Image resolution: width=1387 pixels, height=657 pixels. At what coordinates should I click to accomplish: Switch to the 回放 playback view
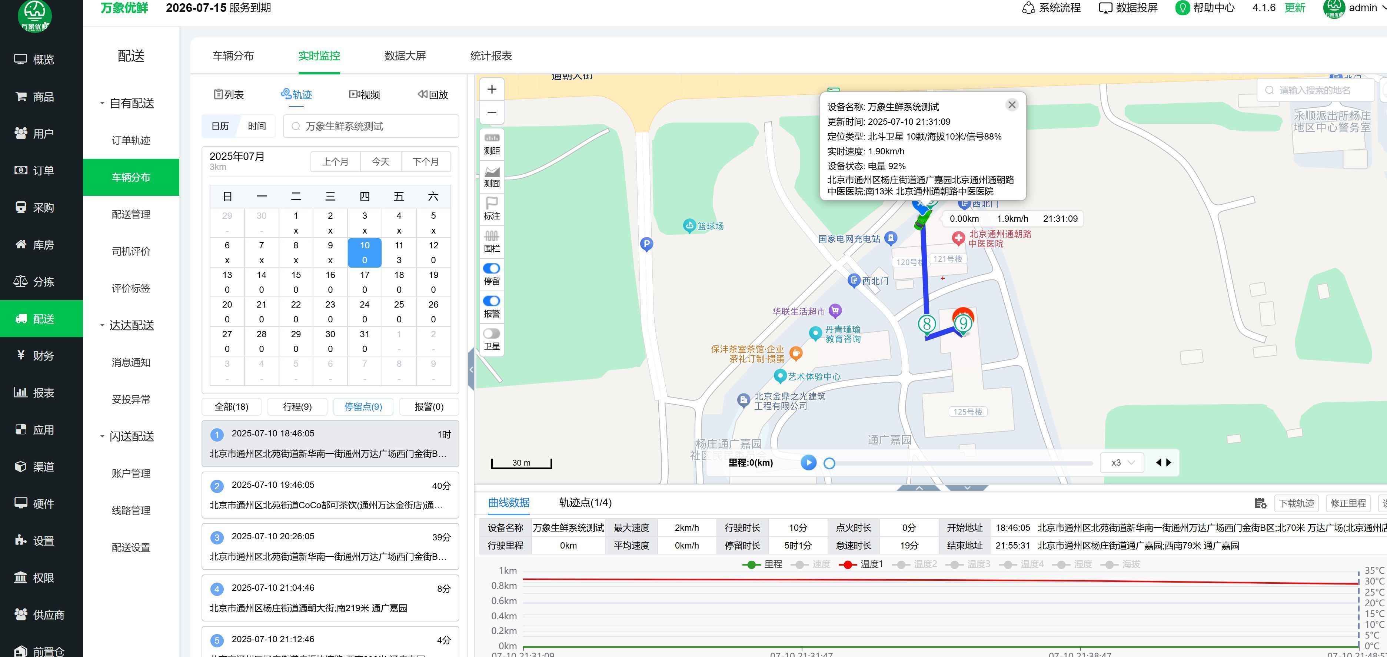433,95
